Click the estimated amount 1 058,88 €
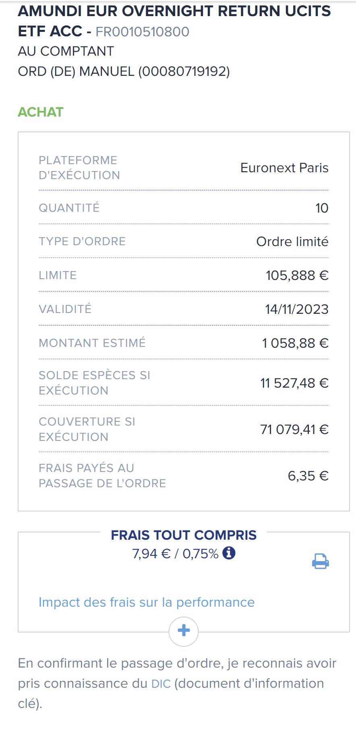Image resolution: width=356 pixels, height=743 pixels. pos(295,343)
